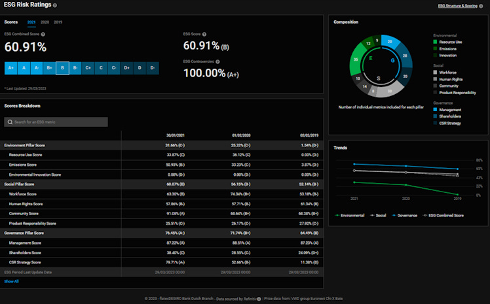
Task: Click the letter G inside the donut chart
Action: pyautogui.click(x=393, y=61)
